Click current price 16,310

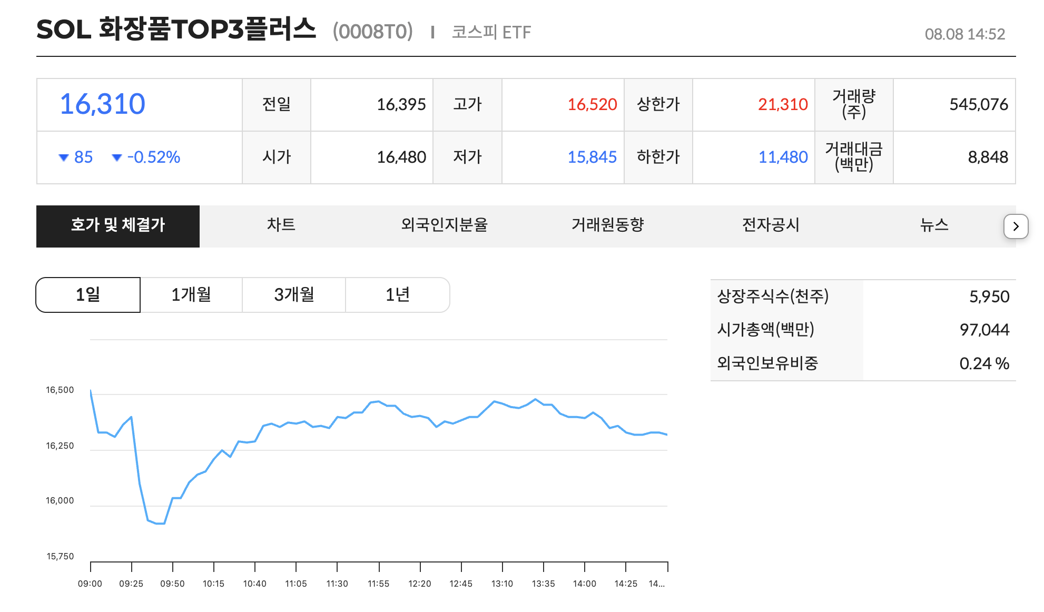(102, 104)
